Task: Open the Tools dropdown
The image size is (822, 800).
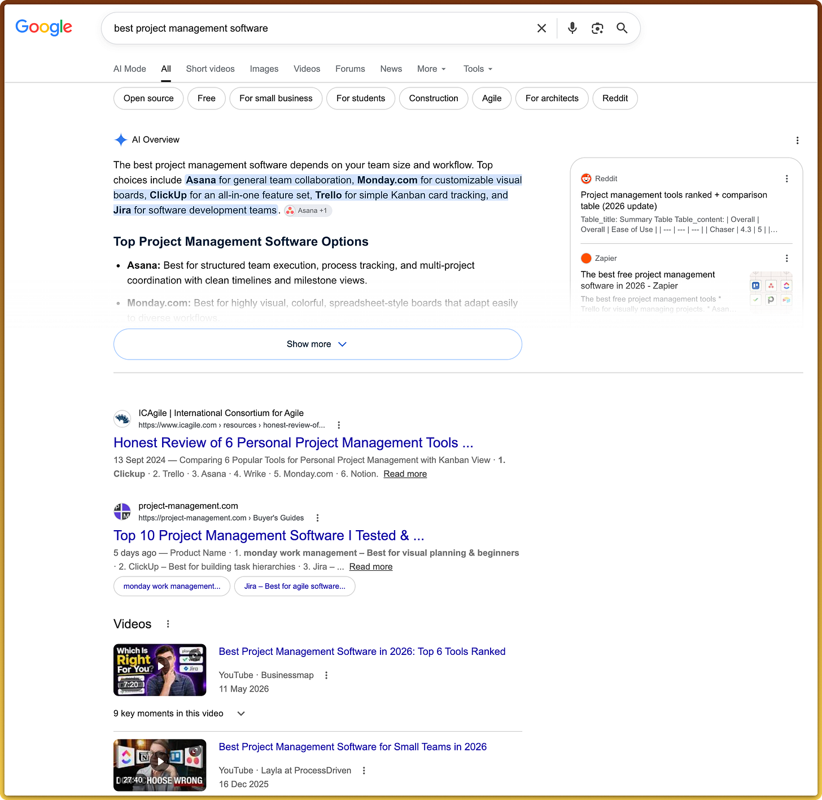Action: (x=478, y=69)
